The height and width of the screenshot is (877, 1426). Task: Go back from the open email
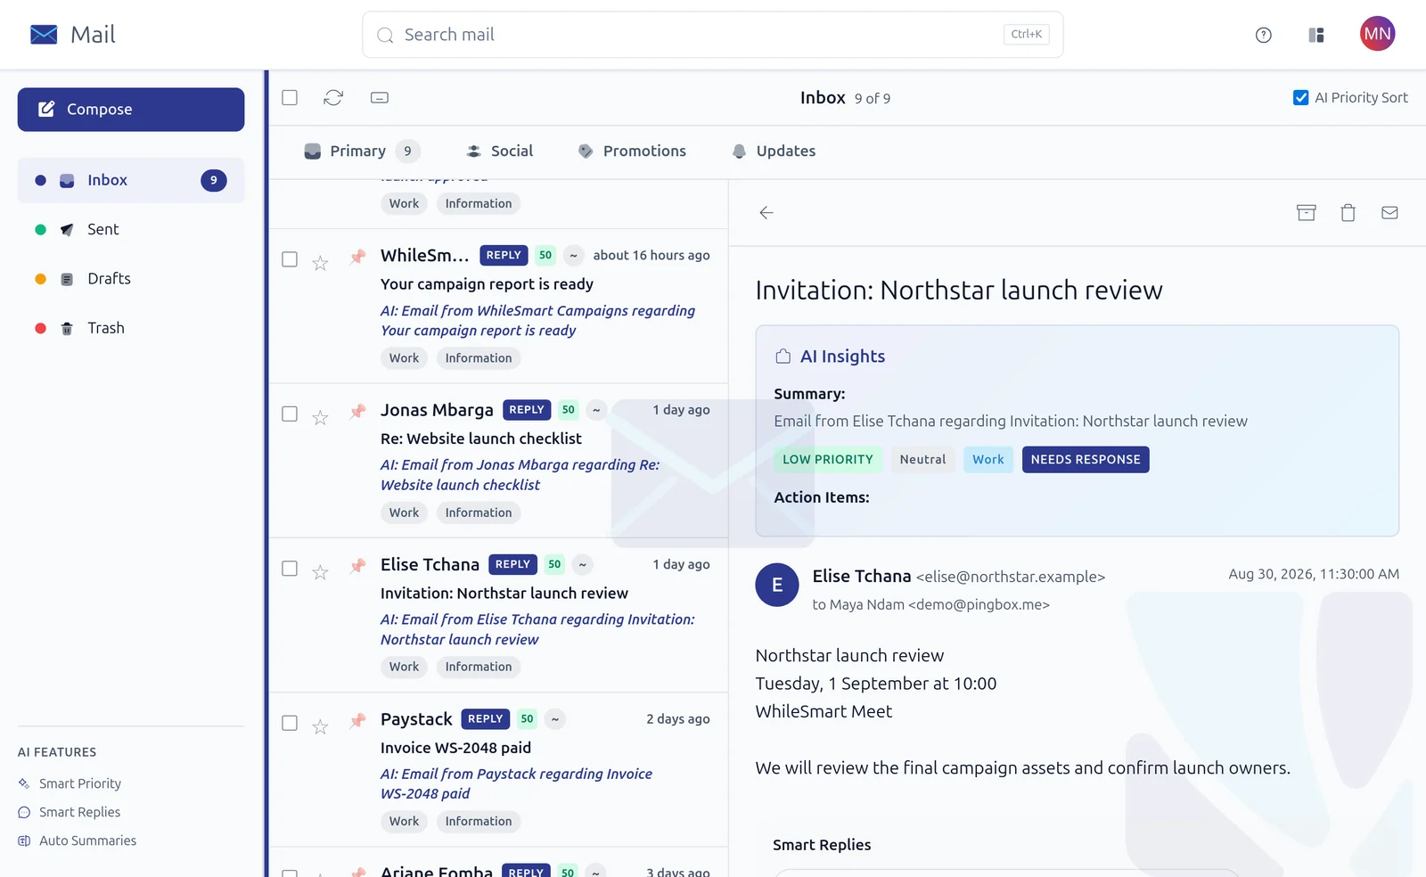[766, 213]
